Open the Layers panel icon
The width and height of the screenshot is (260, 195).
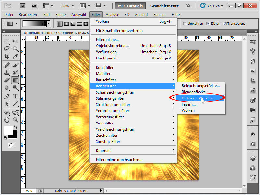(x=253, y=158)
